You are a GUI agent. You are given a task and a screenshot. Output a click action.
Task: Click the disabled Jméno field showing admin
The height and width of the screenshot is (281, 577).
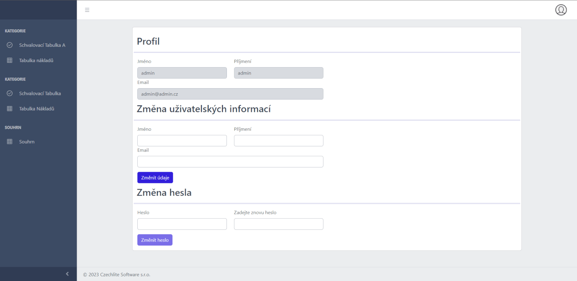(x=182, y=73)
